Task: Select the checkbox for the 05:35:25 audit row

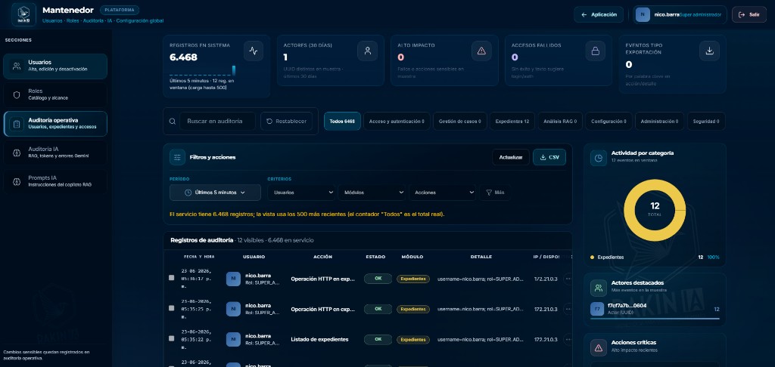Action: tap(172, 308)
